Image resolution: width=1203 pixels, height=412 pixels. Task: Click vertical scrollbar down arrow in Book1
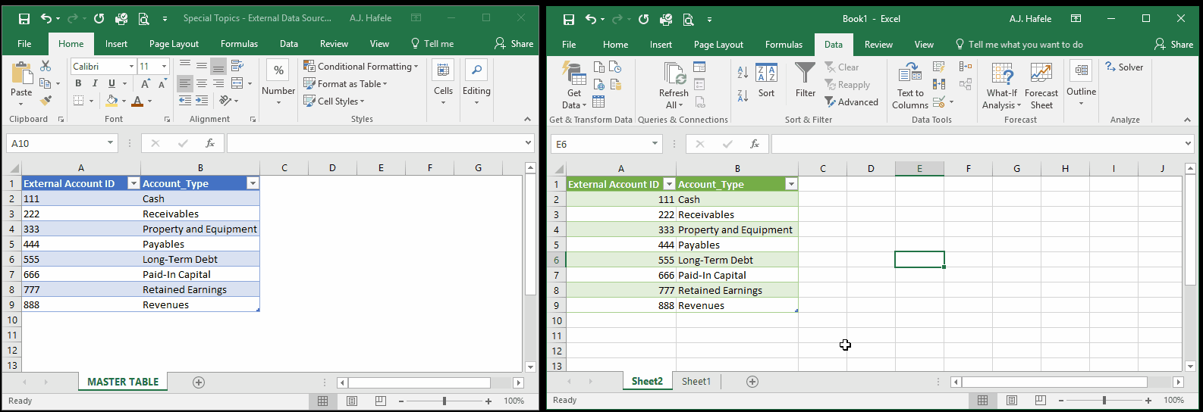[1191, 366]
